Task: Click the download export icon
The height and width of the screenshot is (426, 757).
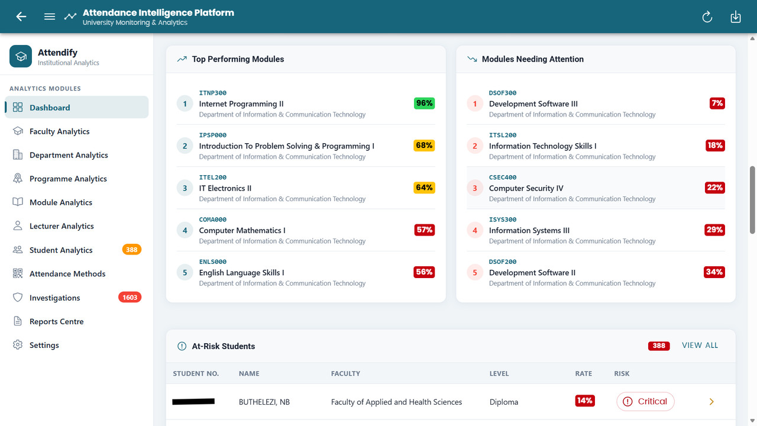Action: coord(736,17)
